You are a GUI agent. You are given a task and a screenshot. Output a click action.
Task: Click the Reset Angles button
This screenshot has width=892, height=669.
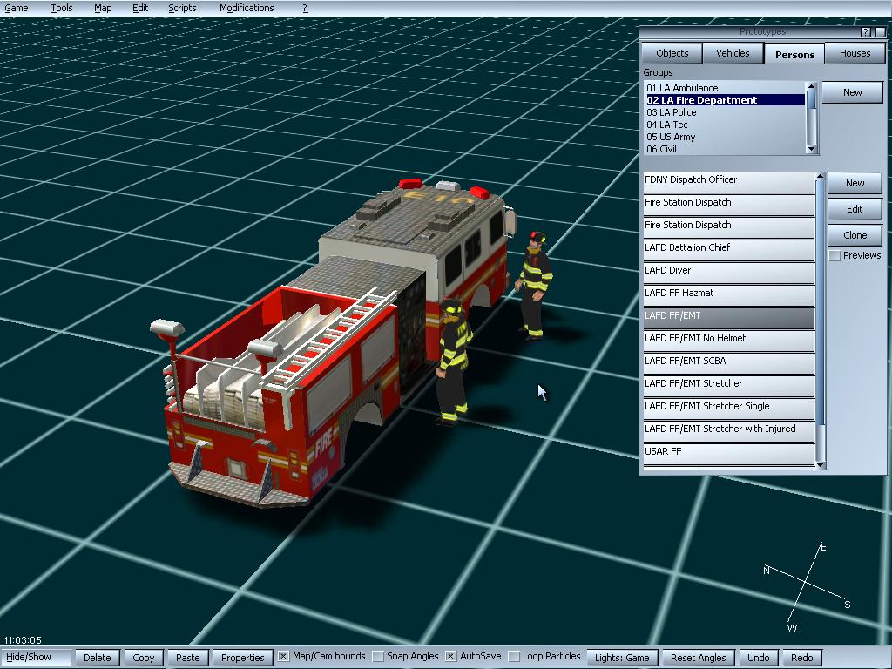pos(698,658)
